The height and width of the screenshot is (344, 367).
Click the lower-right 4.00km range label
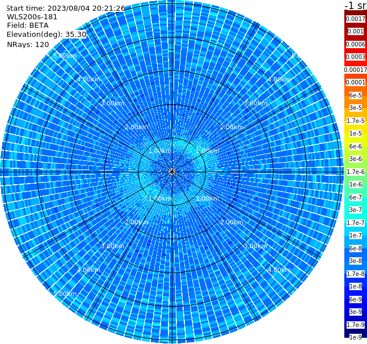coord(280,270)
